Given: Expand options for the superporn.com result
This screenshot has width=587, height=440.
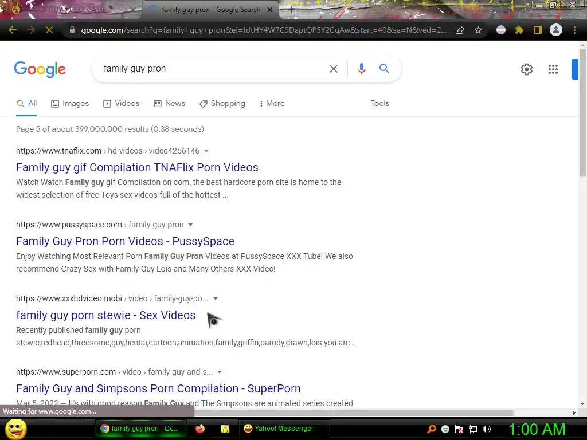Looking at the screenshot, I should (x=220, y=372).
